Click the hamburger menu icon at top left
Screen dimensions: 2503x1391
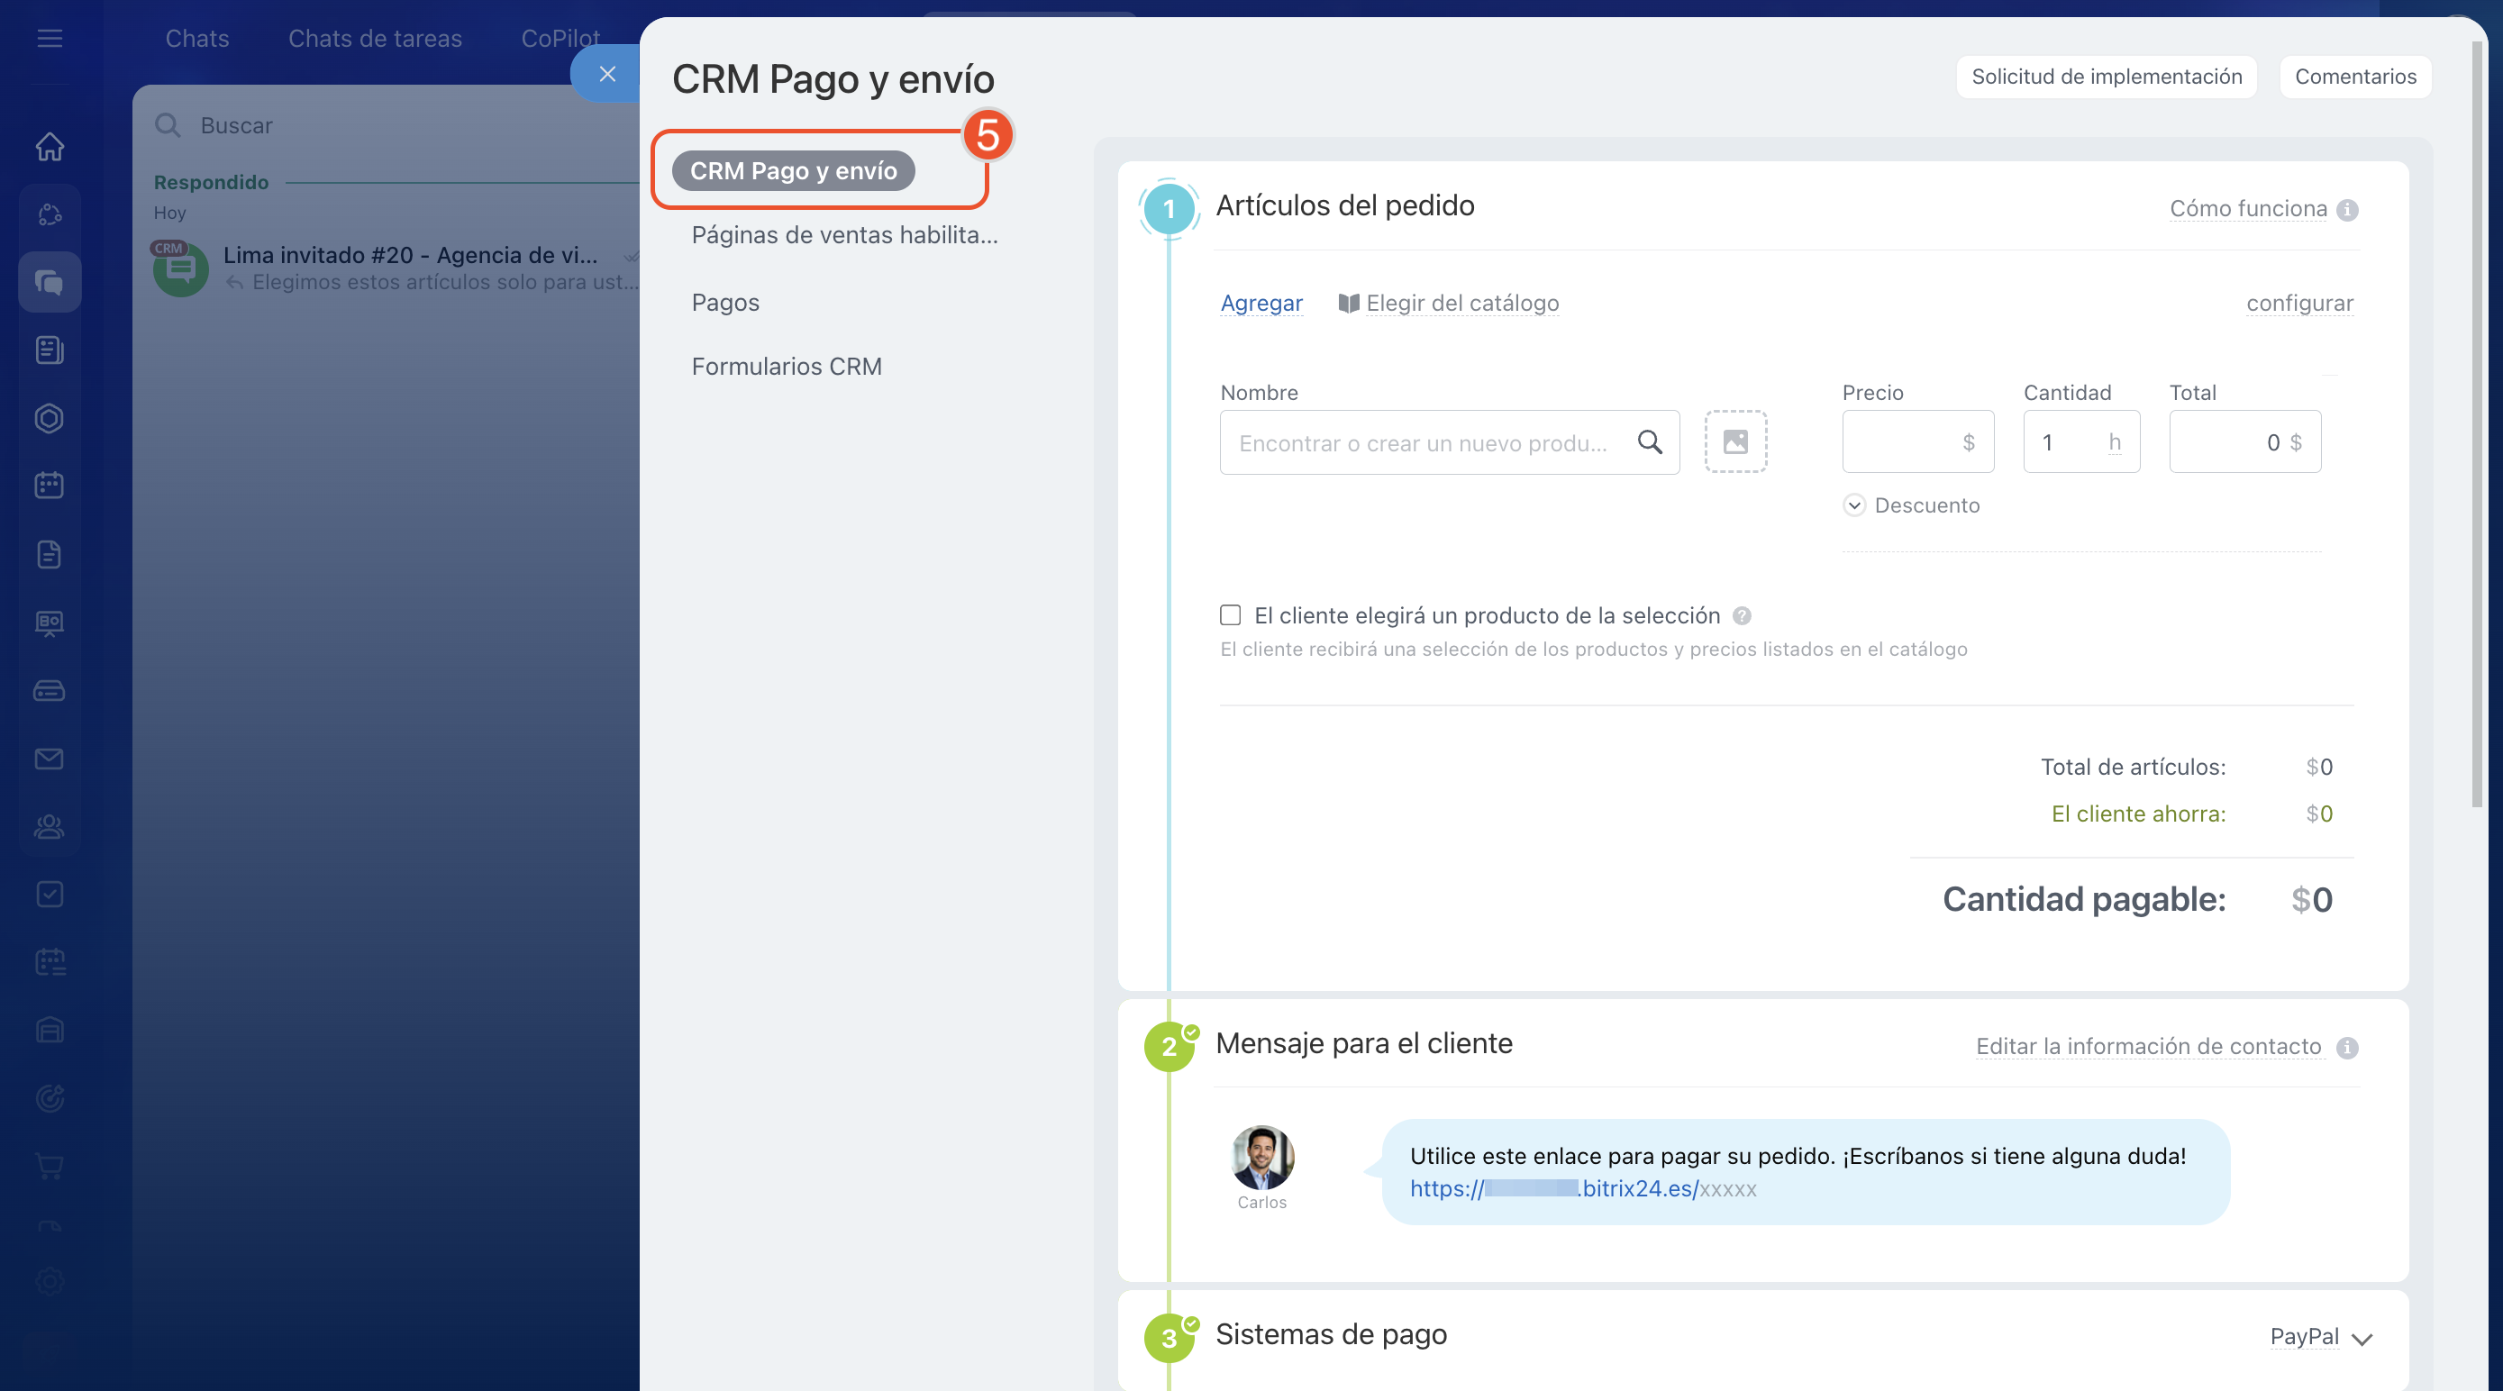[50, 39]
